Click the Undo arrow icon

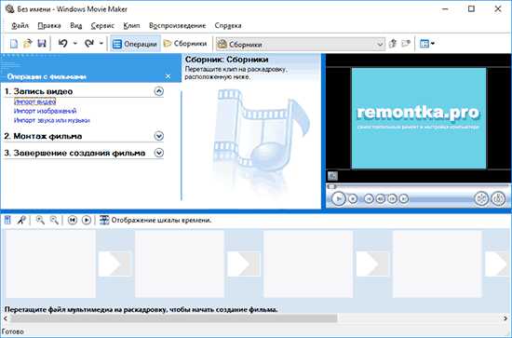tap(62, 43)
